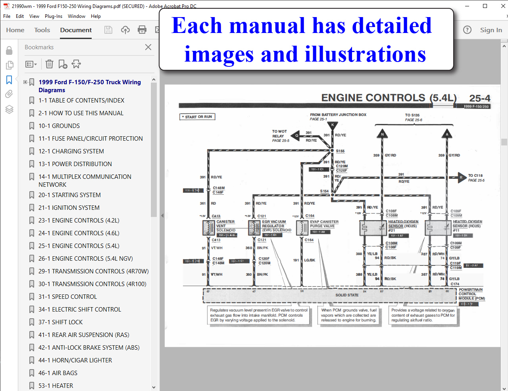This screenshot has width=508, height=391.
Task: Click the document scrollbar down arrow
Action: coord(504,388)
